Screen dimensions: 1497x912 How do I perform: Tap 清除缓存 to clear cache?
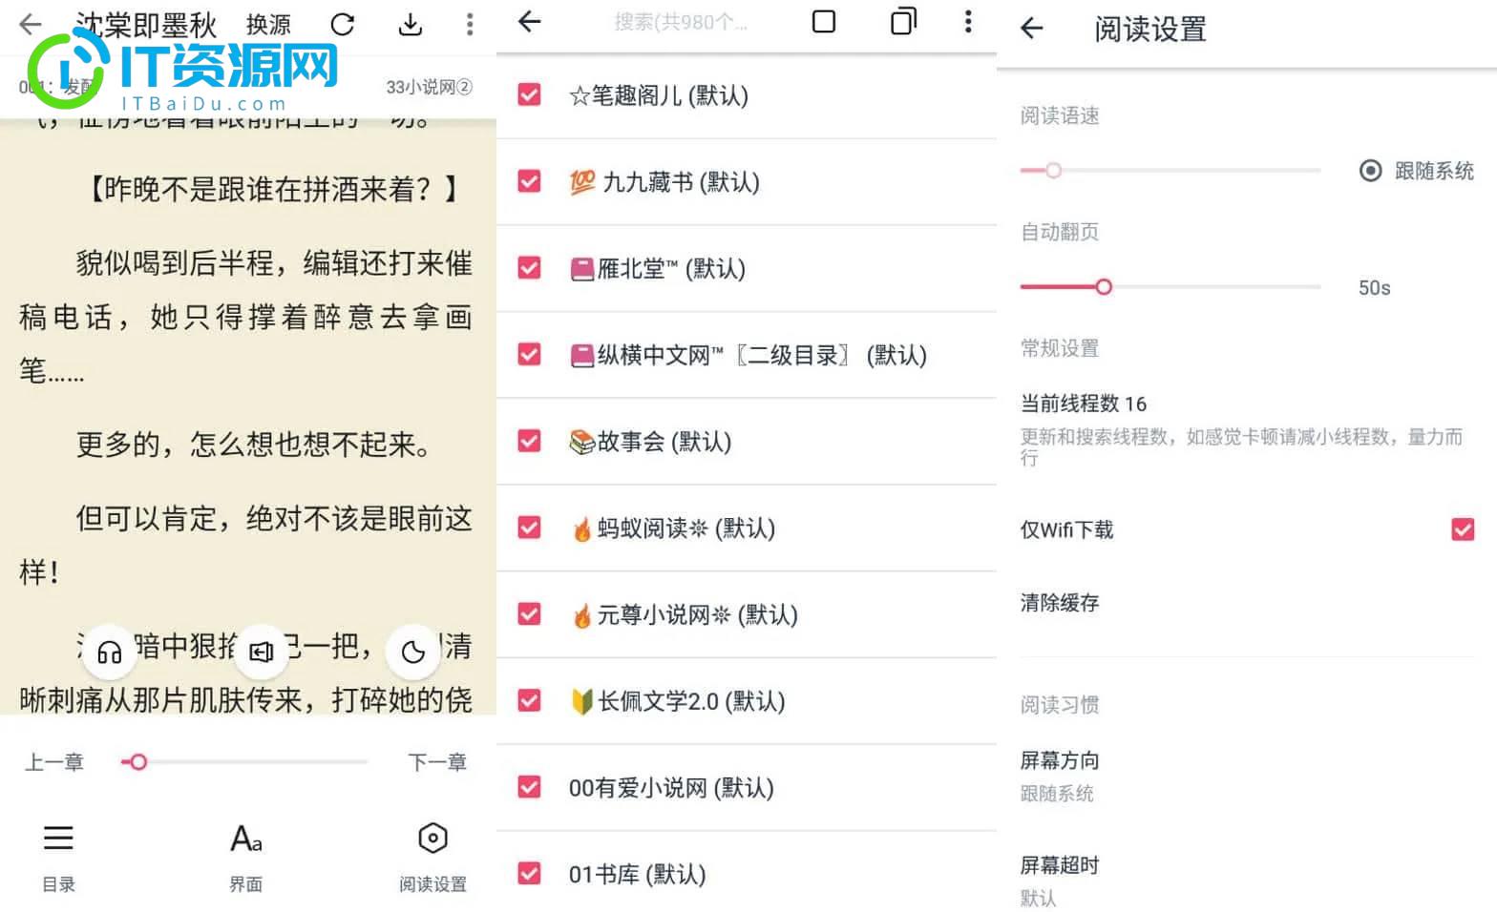coord(1060,603)
